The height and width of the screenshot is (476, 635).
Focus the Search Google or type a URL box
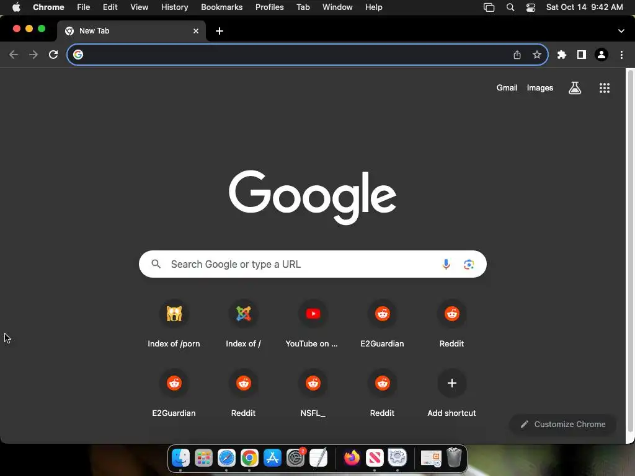313,264
